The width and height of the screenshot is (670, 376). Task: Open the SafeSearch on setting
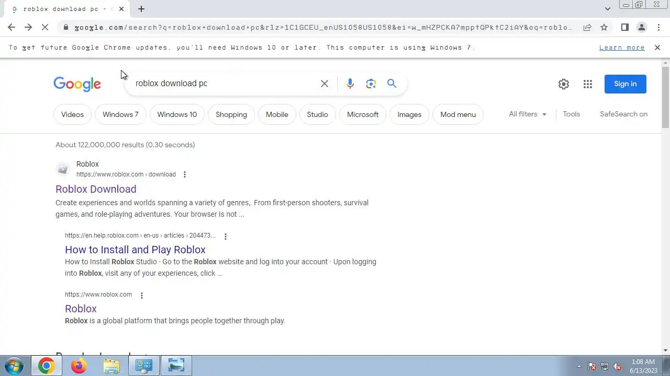pos(623,114)
